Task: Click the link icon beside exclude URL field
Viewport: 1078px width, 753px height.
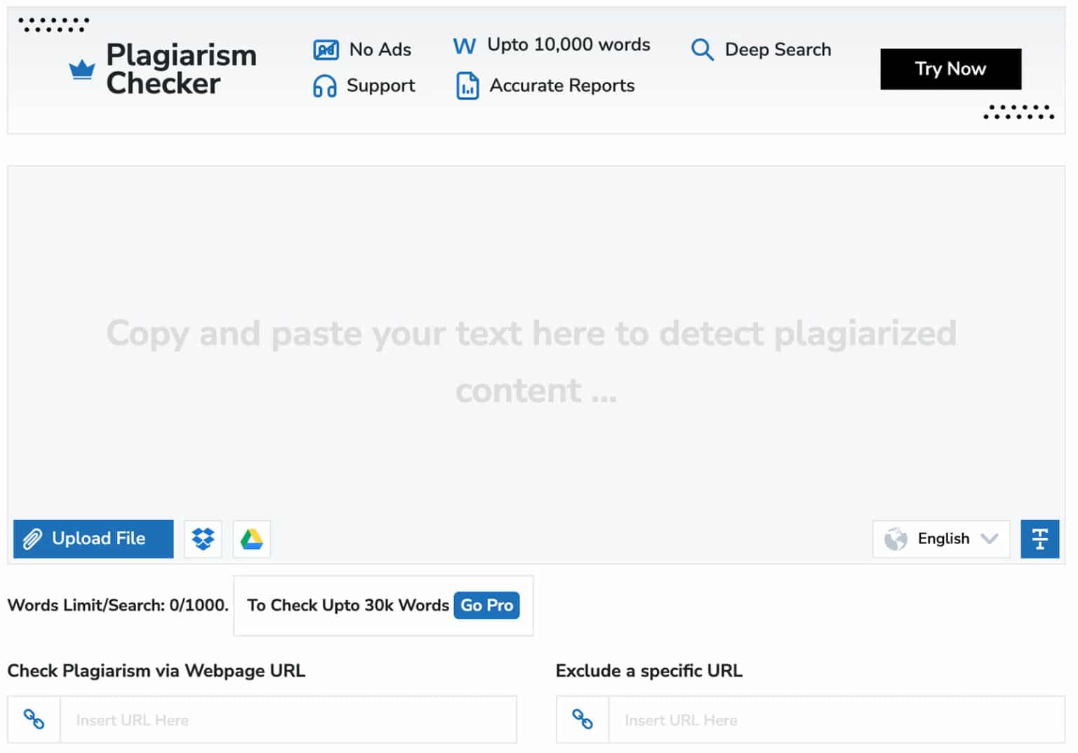Action: tap(582, 719)
